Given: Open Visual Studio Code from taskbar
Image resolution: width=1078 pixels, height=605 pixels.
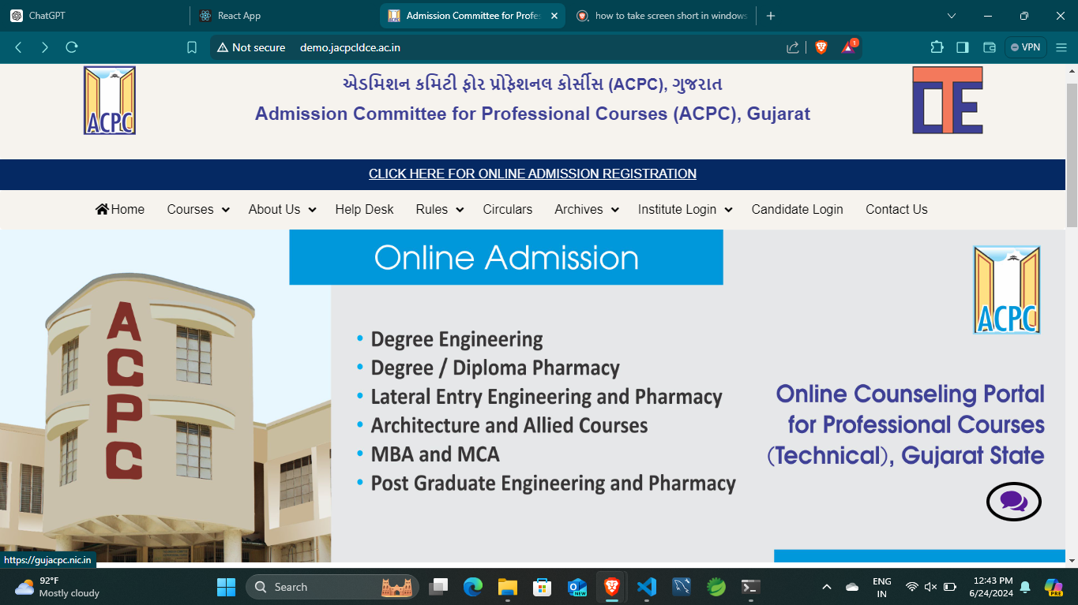Looking at the screenshot, I should pyautogui.click(x=646, y=587).
